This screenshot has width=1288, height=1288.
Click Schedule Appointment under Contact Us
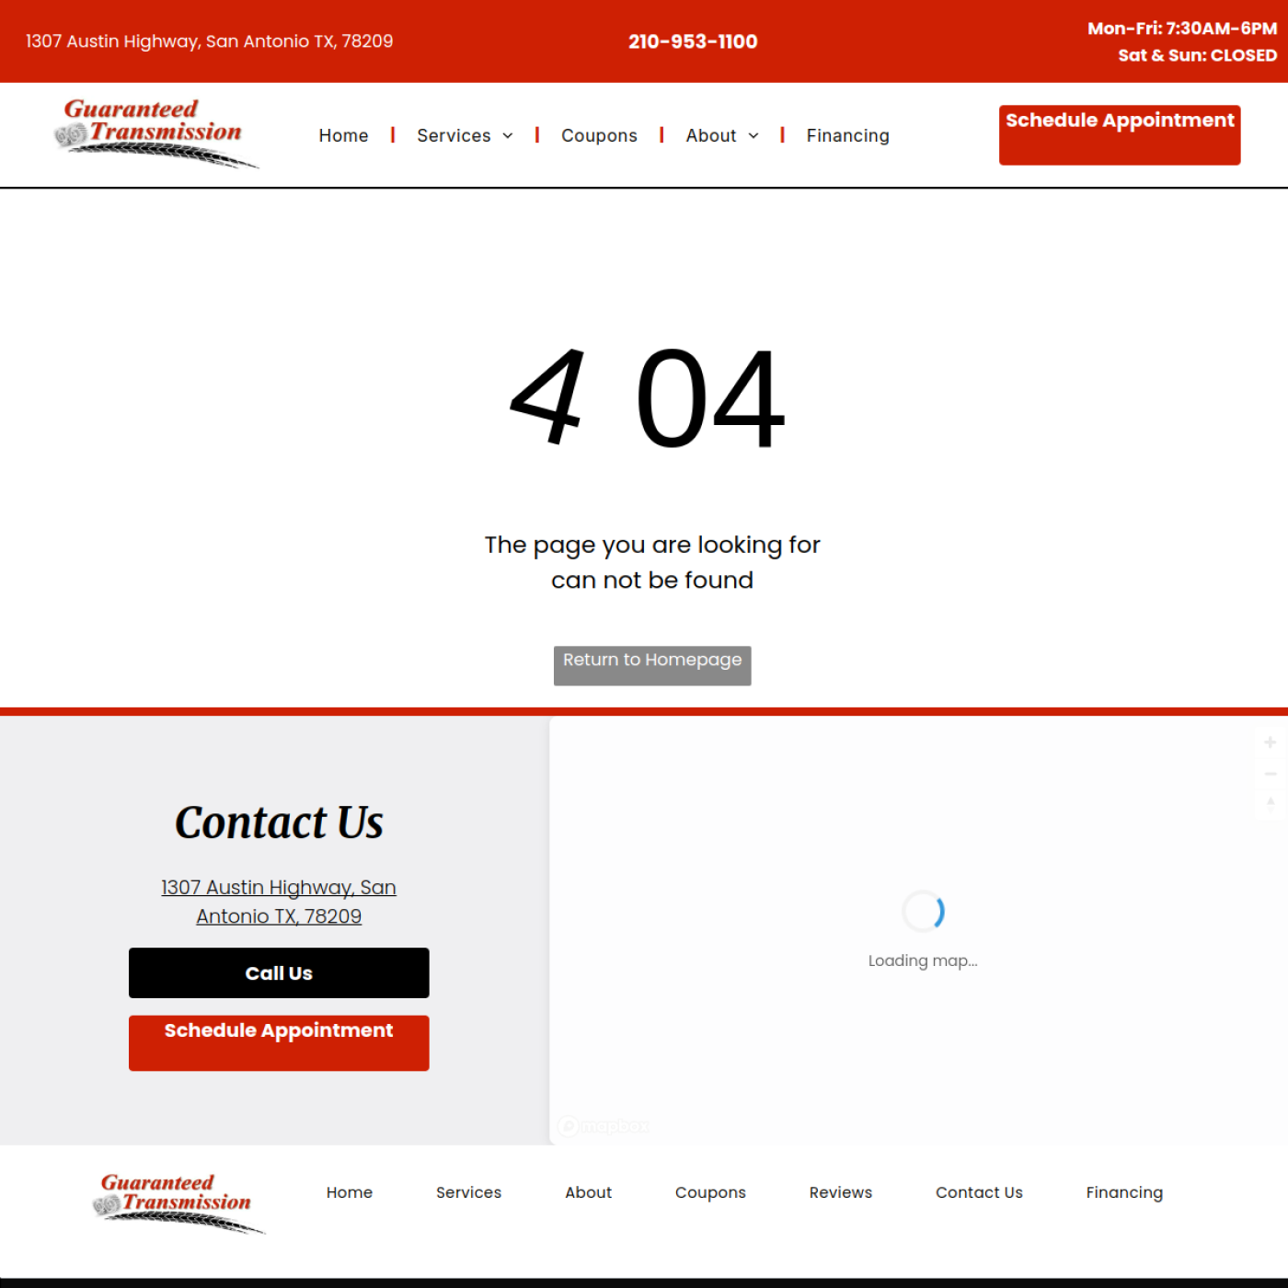click(x=279, y=1043)
